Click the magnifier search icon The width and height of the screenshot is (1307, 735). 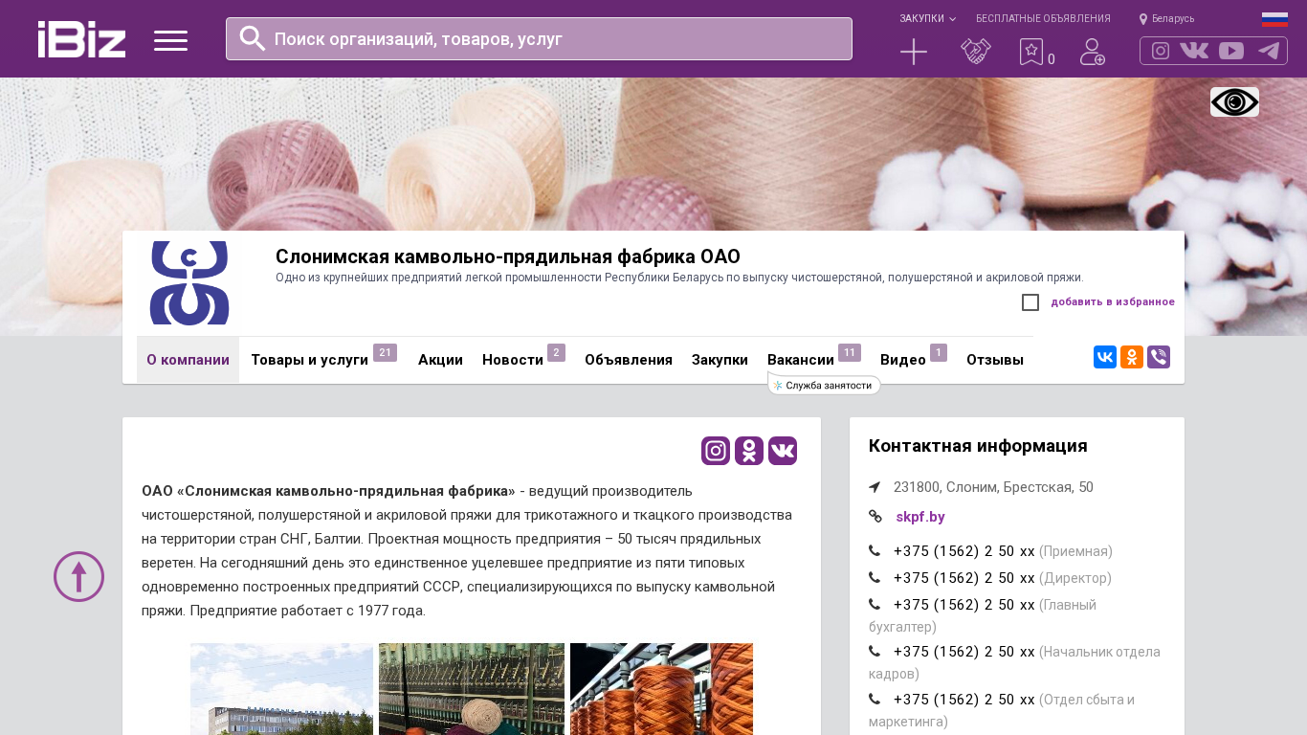pos(253,38)
